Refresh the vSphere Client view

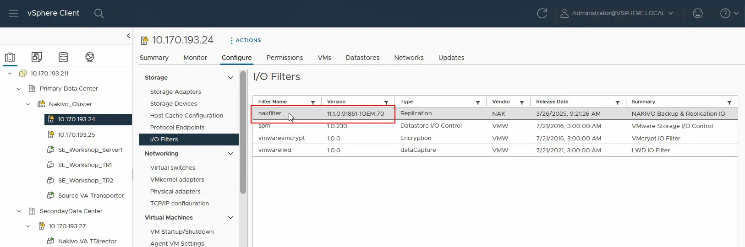coord(542,13)
